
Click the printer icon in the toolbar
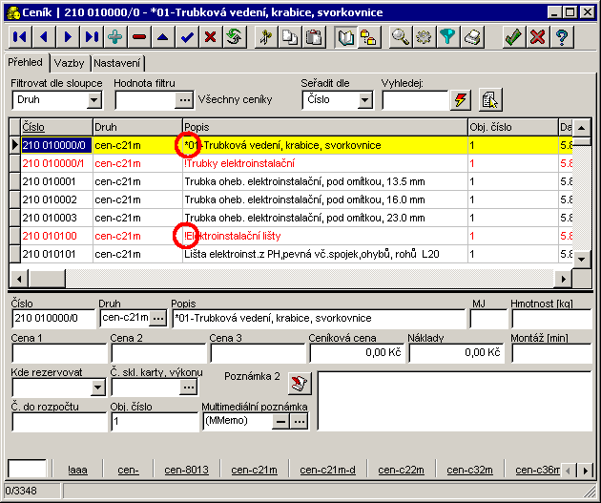tap(472, 37)
